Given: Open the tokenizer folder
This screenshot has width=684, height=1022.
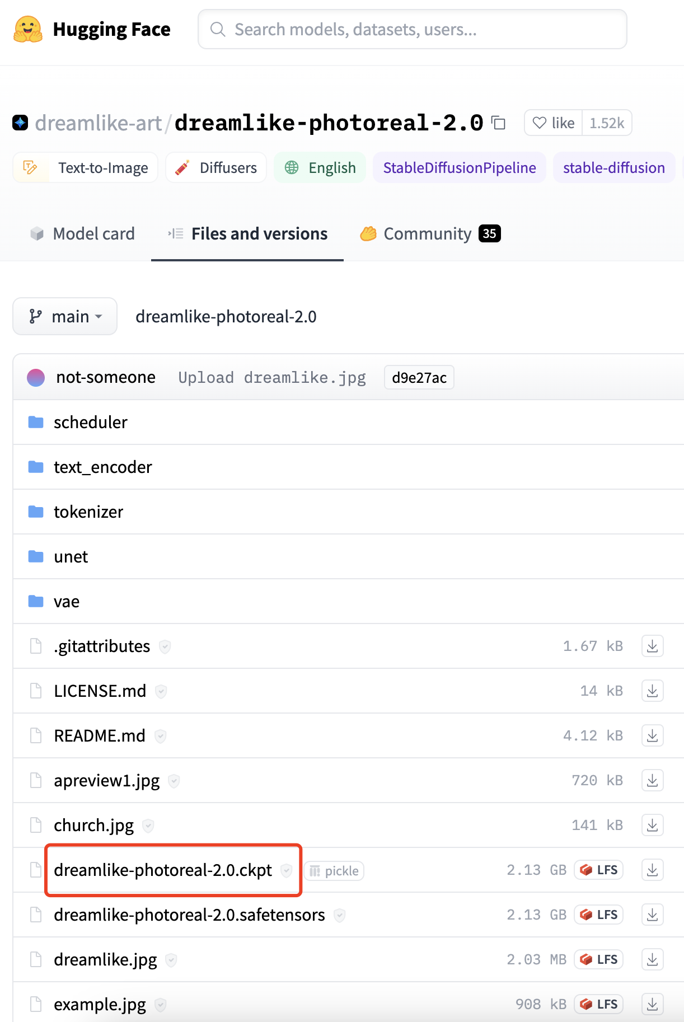Looking at the screenshot, I should tap(88, 512).
